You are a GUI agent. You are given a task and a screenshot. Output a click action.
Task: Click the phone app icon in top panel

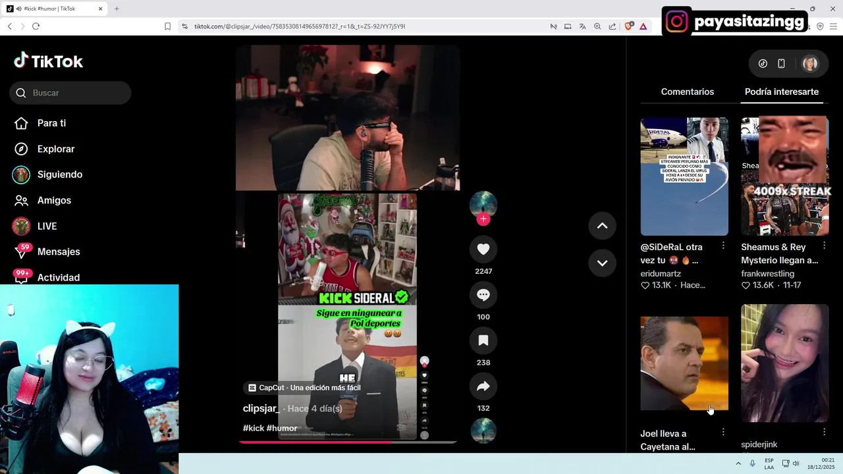coord(781,64)
